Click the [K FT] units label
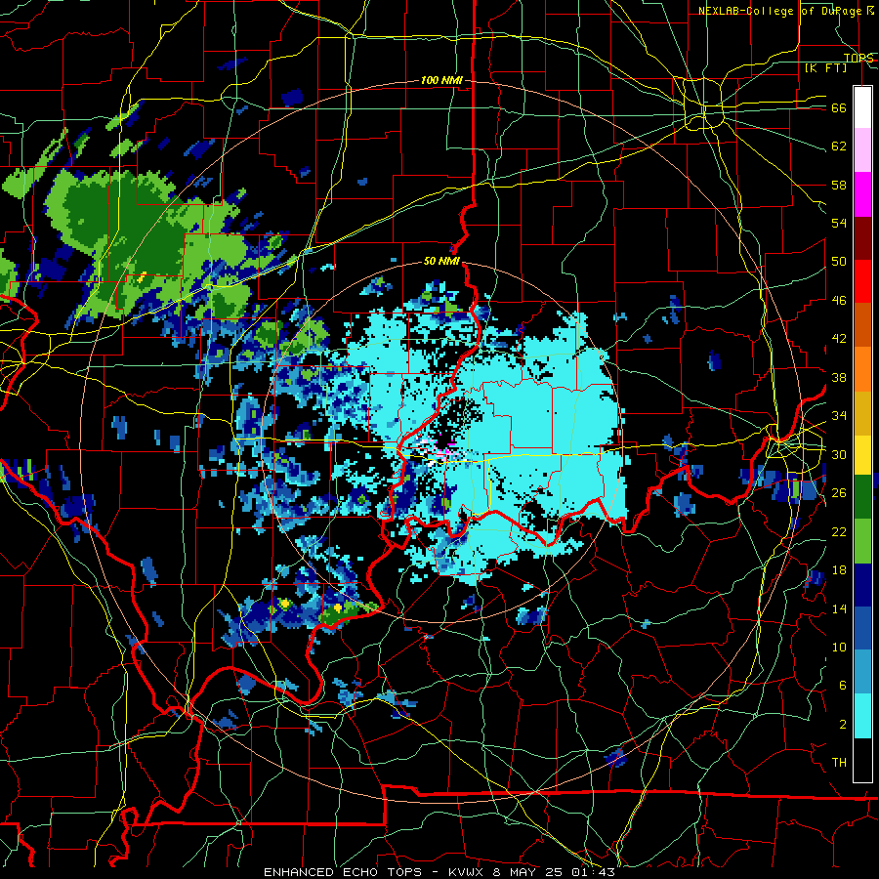879x879 pixels. (x=825, y=68)
